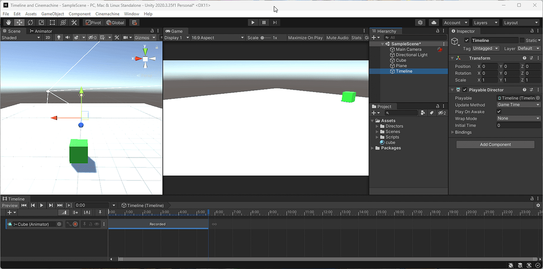Toggle 2D mode in the Scene view
Viewport: 543px width, 269px height.
point(47,37)
